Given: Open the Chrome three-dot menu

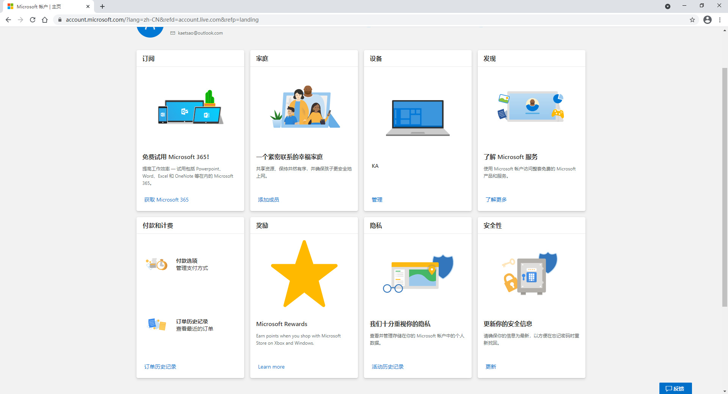Looking at the screenshot, I should tap(720, 20).
